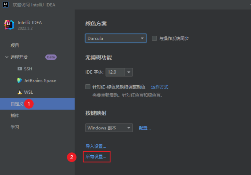Open 插件 section in sidebar
This screenshot has width=251, height=175.
(15, 116)
